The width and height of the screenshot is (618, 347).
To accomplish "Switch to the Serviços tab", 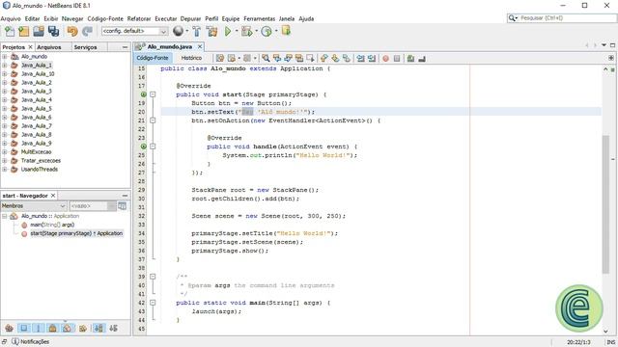I will pyautogui.click(x=85, y=47).
